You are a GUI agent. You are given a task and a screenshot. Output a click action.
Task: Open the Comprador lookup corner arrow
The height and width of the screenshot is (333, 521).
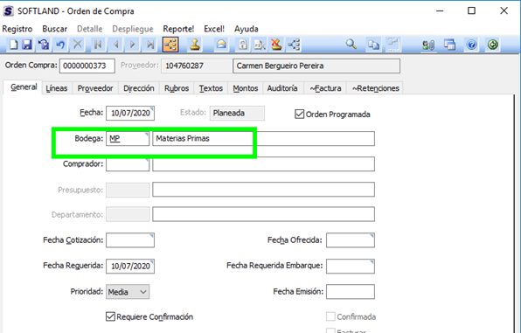click(x=147, y=160)
